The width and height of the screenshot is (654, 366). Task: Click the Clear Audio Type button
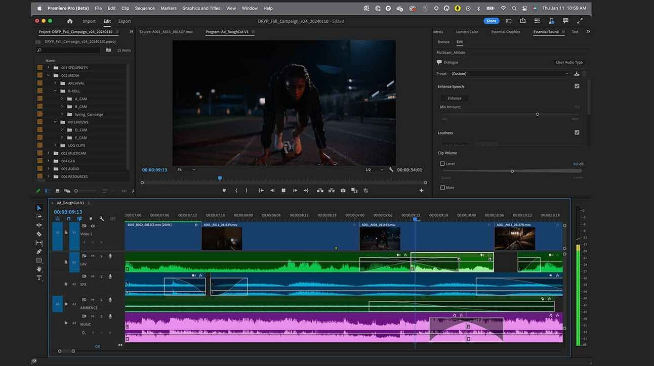pos(569,62)
